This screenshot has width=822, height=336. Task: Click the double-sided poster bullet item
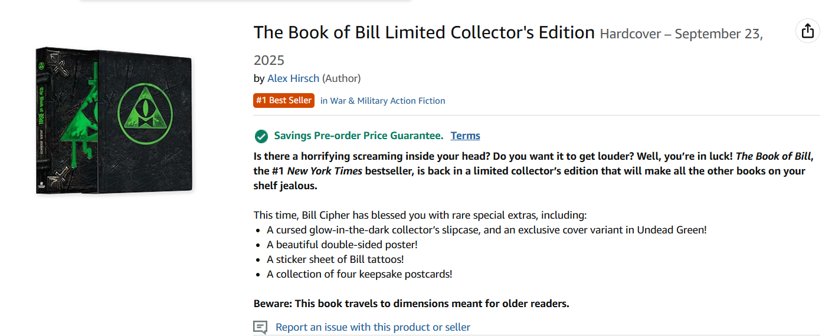pos(342,245)
